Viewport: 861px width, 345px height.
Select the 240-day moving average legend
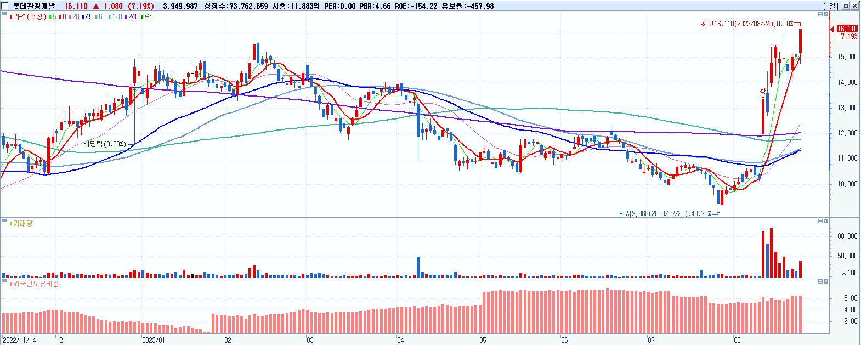click(132, 17)
